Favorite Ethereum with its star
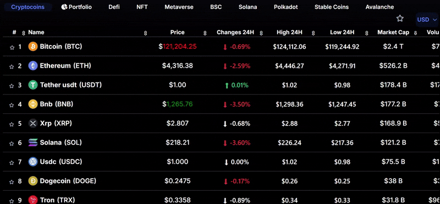This screenshot has width=440, height=204. [x=12, y=67]
